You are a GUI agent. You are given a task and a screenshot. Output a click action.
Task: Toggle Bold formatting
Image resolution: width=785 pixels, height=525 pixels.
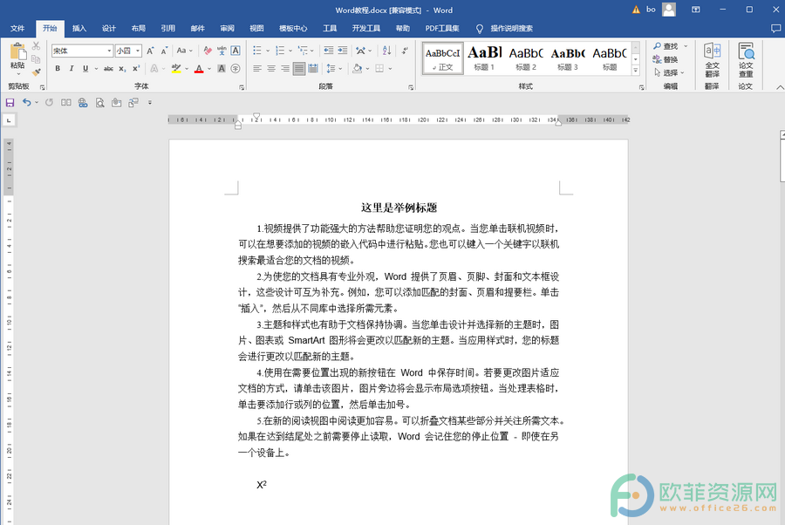(58, 69)
